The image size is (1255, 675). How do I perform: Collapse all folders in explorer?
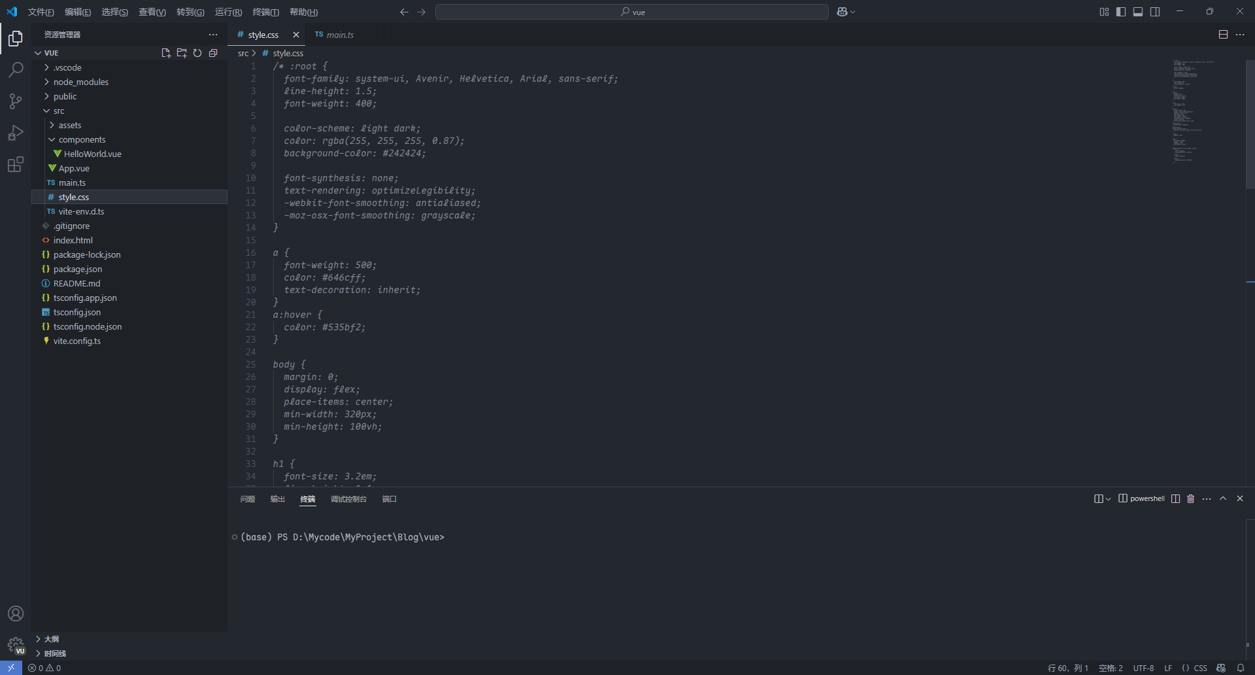[x=213, y=53]
